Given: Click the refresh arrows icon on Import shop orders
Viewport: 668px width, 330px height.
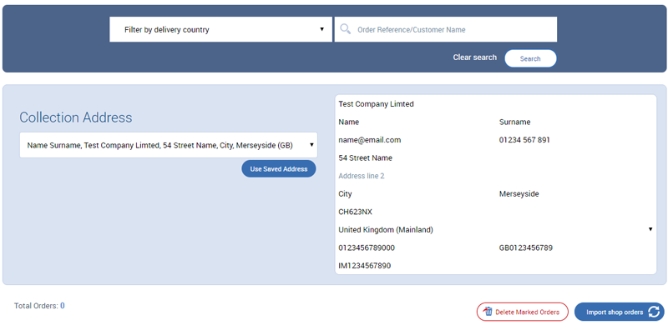Looking at the screenshot, I should coord(654,312).
